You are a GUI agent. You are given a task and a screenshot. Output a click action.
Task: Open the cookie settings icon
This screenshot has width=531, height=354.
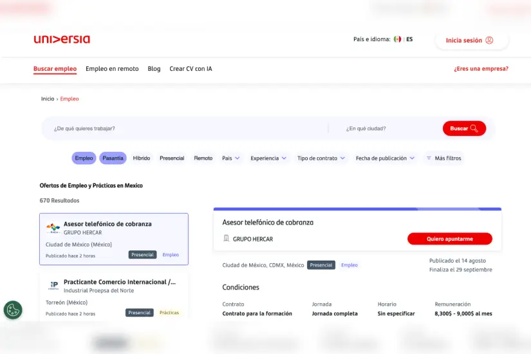coord(13,310)
